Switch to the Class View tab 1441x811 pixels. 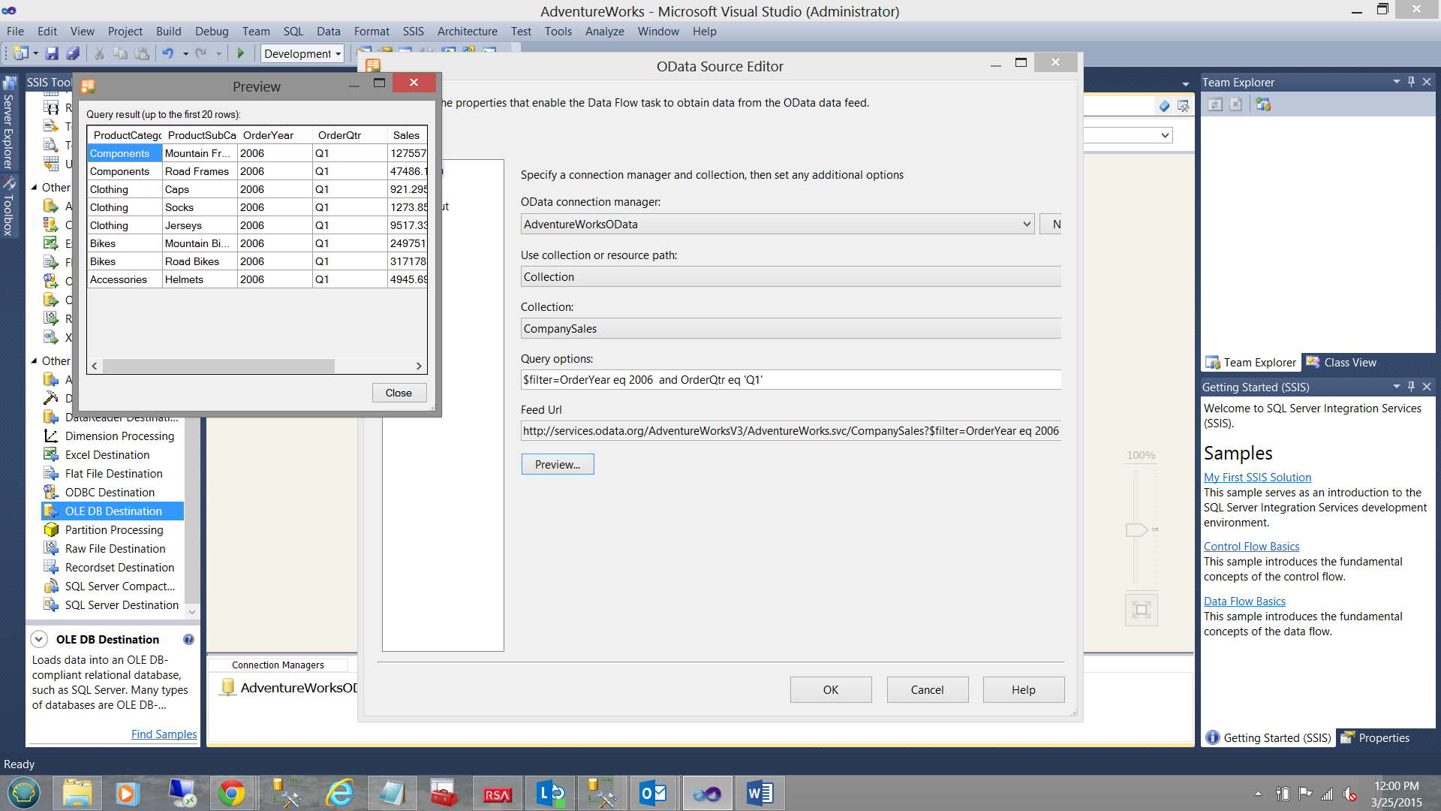(1341, 363)
